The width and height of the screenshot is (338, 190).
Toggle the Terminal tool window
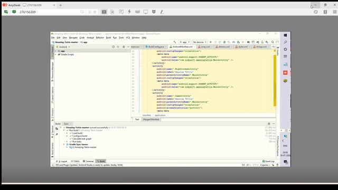(x=88, y=161)
